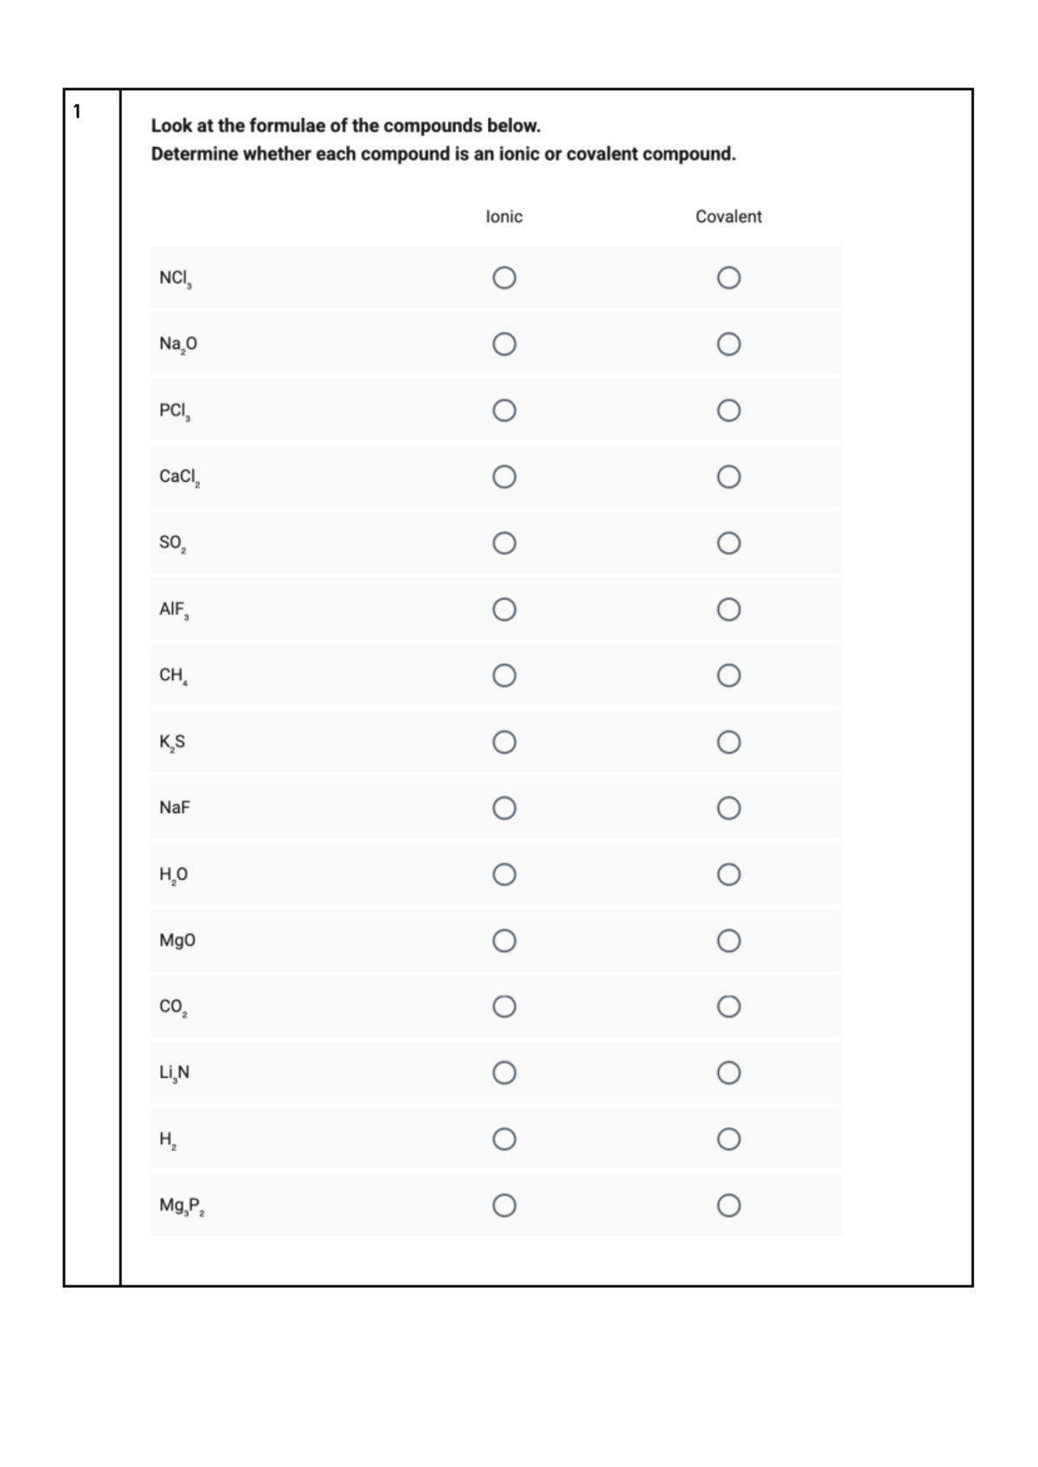Select Covalent for NCl3

(728, 278)
